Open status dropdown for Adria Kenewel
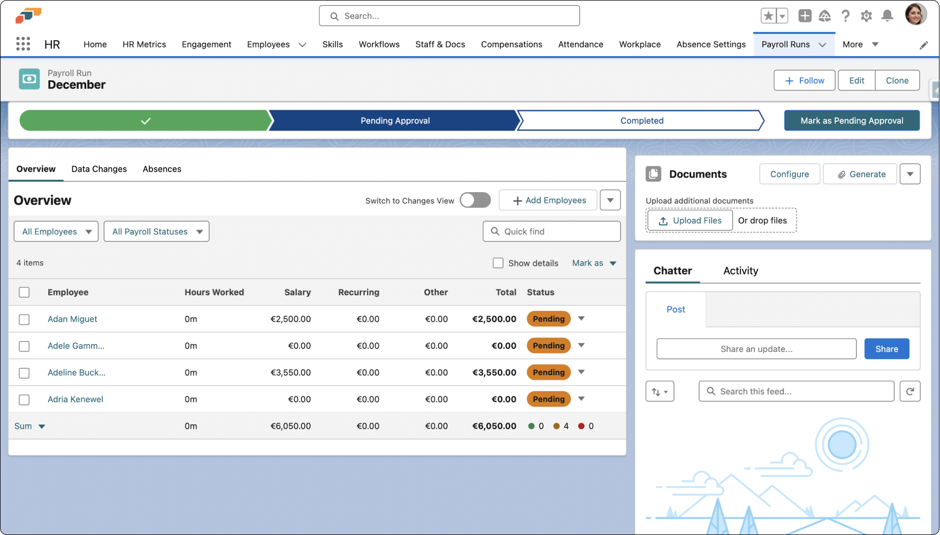Image resolution: width=940 pixels, height=535 pixels. tap(582, 399)
